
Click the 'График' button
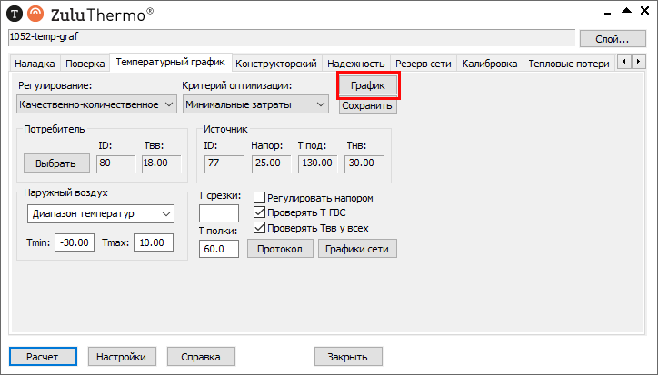[x=368, y=85]
